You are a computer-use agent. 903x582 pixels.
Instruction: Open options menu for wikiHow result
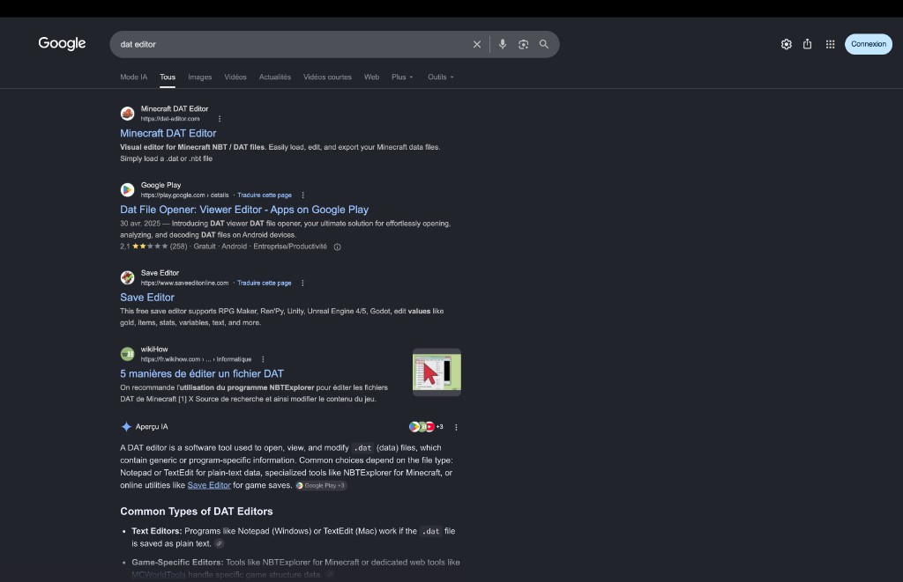263,359
